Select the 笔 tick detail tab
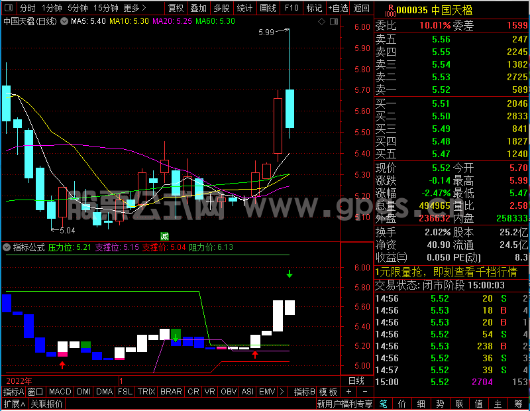Screen dimensions: 530x411 pyautogui.click(x=384, y=404)
